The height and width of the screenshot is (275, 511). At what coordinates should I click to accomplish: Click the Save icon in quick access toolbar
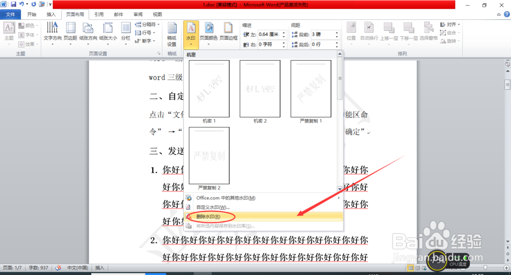coord(13,4)
